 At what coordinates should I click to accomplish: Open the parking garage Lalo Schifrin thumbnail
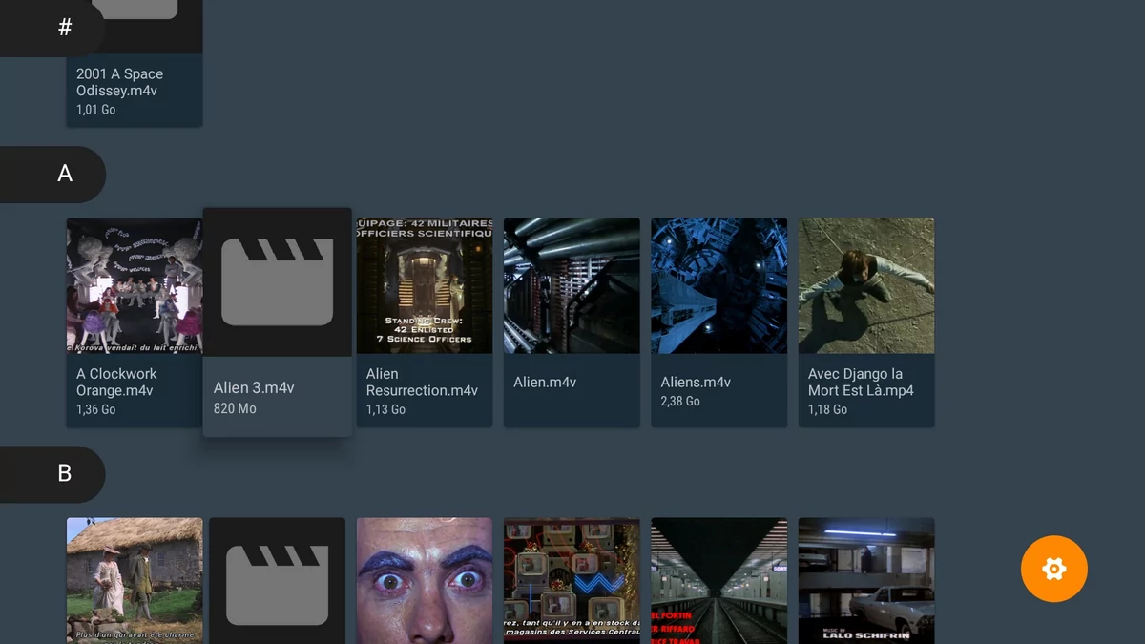coord(866,581)
